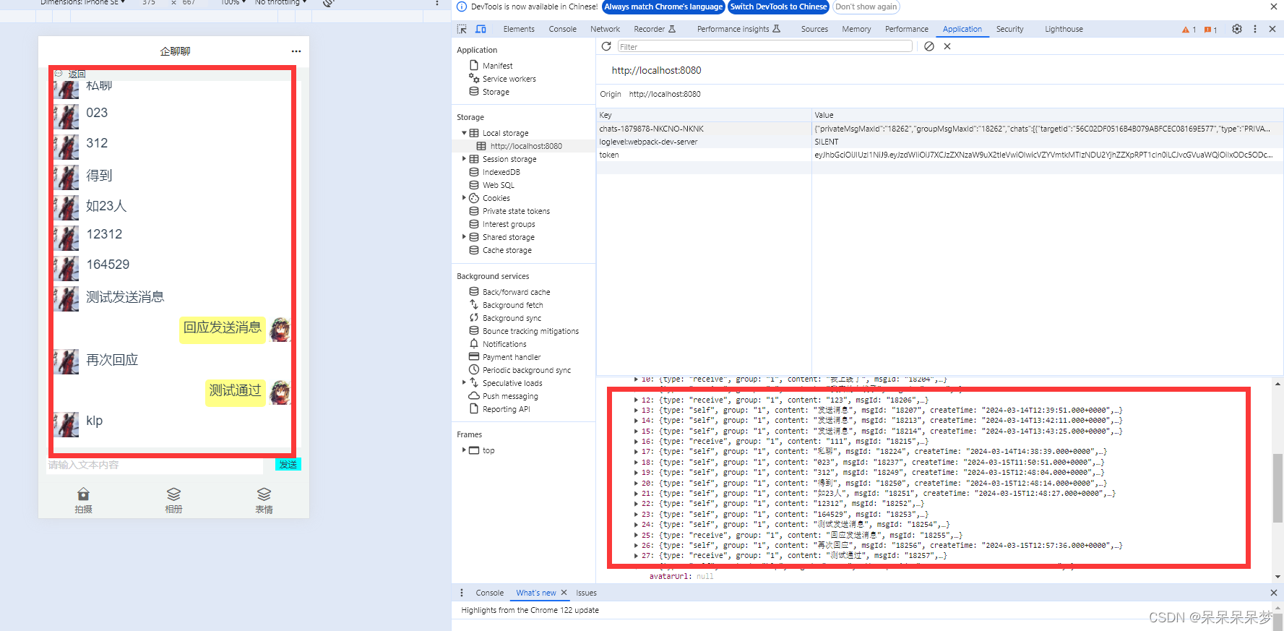Expand the Shared storage tree node
The image size is (1284, 631).
(x=464, y=237)
